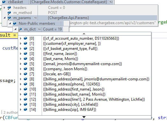Pin the cbBasket data tip
Image resolution: width=167 pixels, height=121 pixels.
pyautogui.click(x=111, y=2)
